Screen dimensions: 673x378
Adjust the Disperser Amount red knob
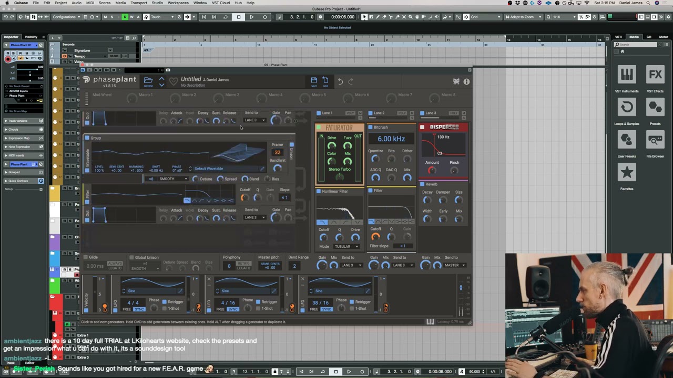(x=432, y=171)
